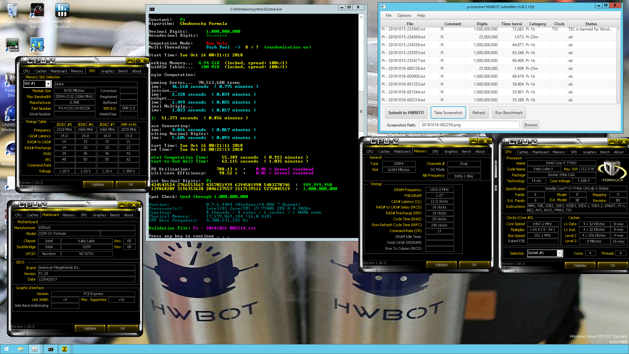This screenshot has height=354, width=629.
Task: Open the Options menu in HWBOT Submitter
Action: pos(404,15)
